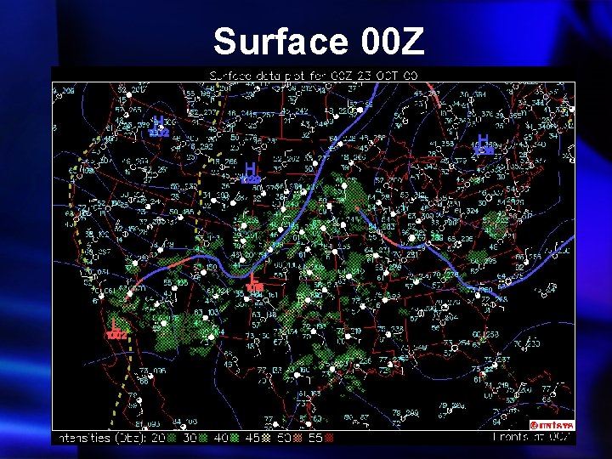Image resolution: width=612 pixels, height=459 pixels.
Task: Click station plot reading "22 202"
Action: point(286,159)
